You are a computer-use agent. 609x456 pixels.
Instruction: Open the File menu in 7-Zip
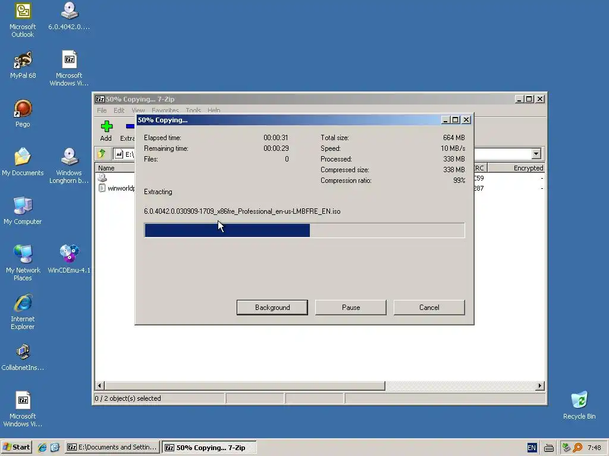tap(102, 110)
